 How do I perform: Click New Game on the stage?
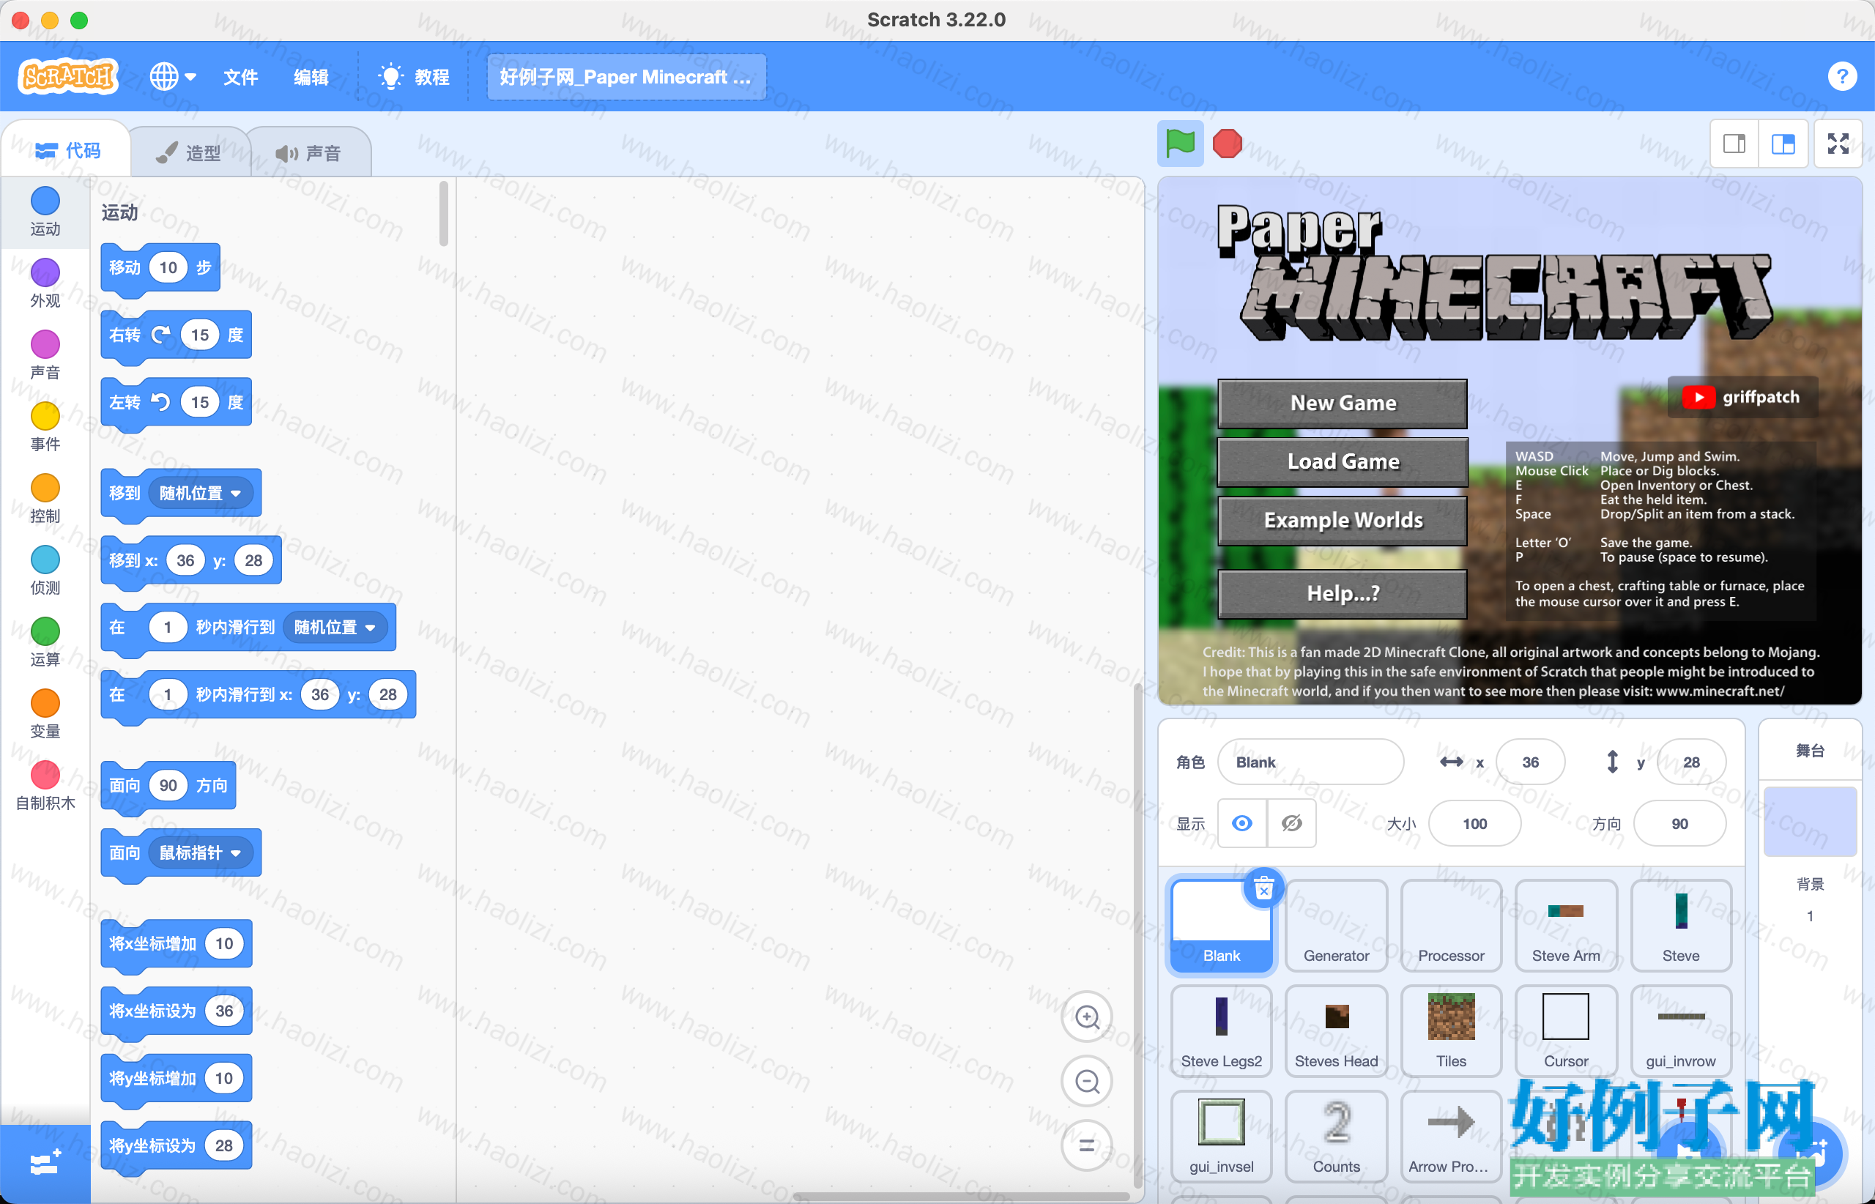1343,404
